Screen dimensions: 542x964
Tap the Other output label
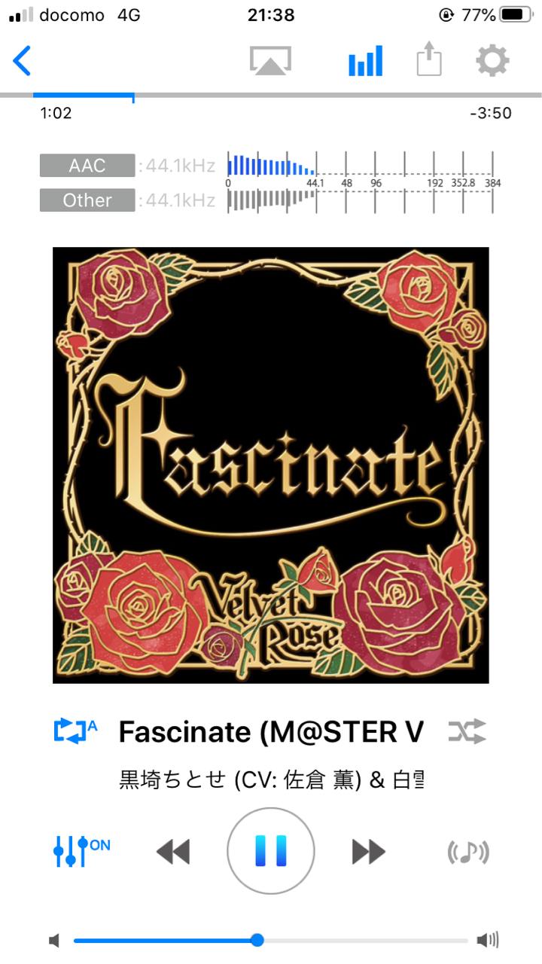pos(87,200)
